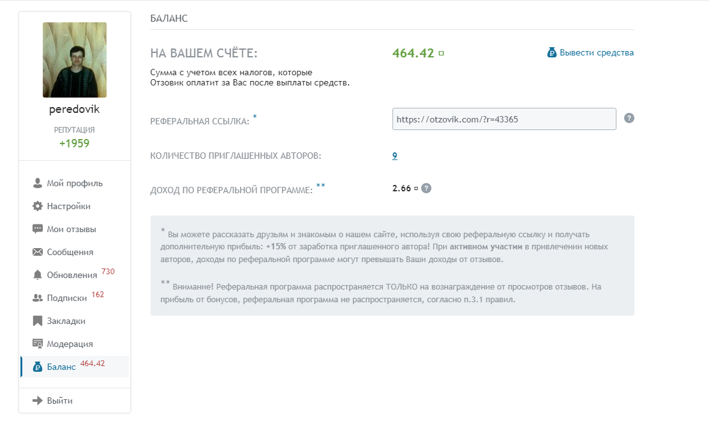The image size is (709, 426).
Task: Click the bell icon for Обновления
Action: (x=37, y=275)
